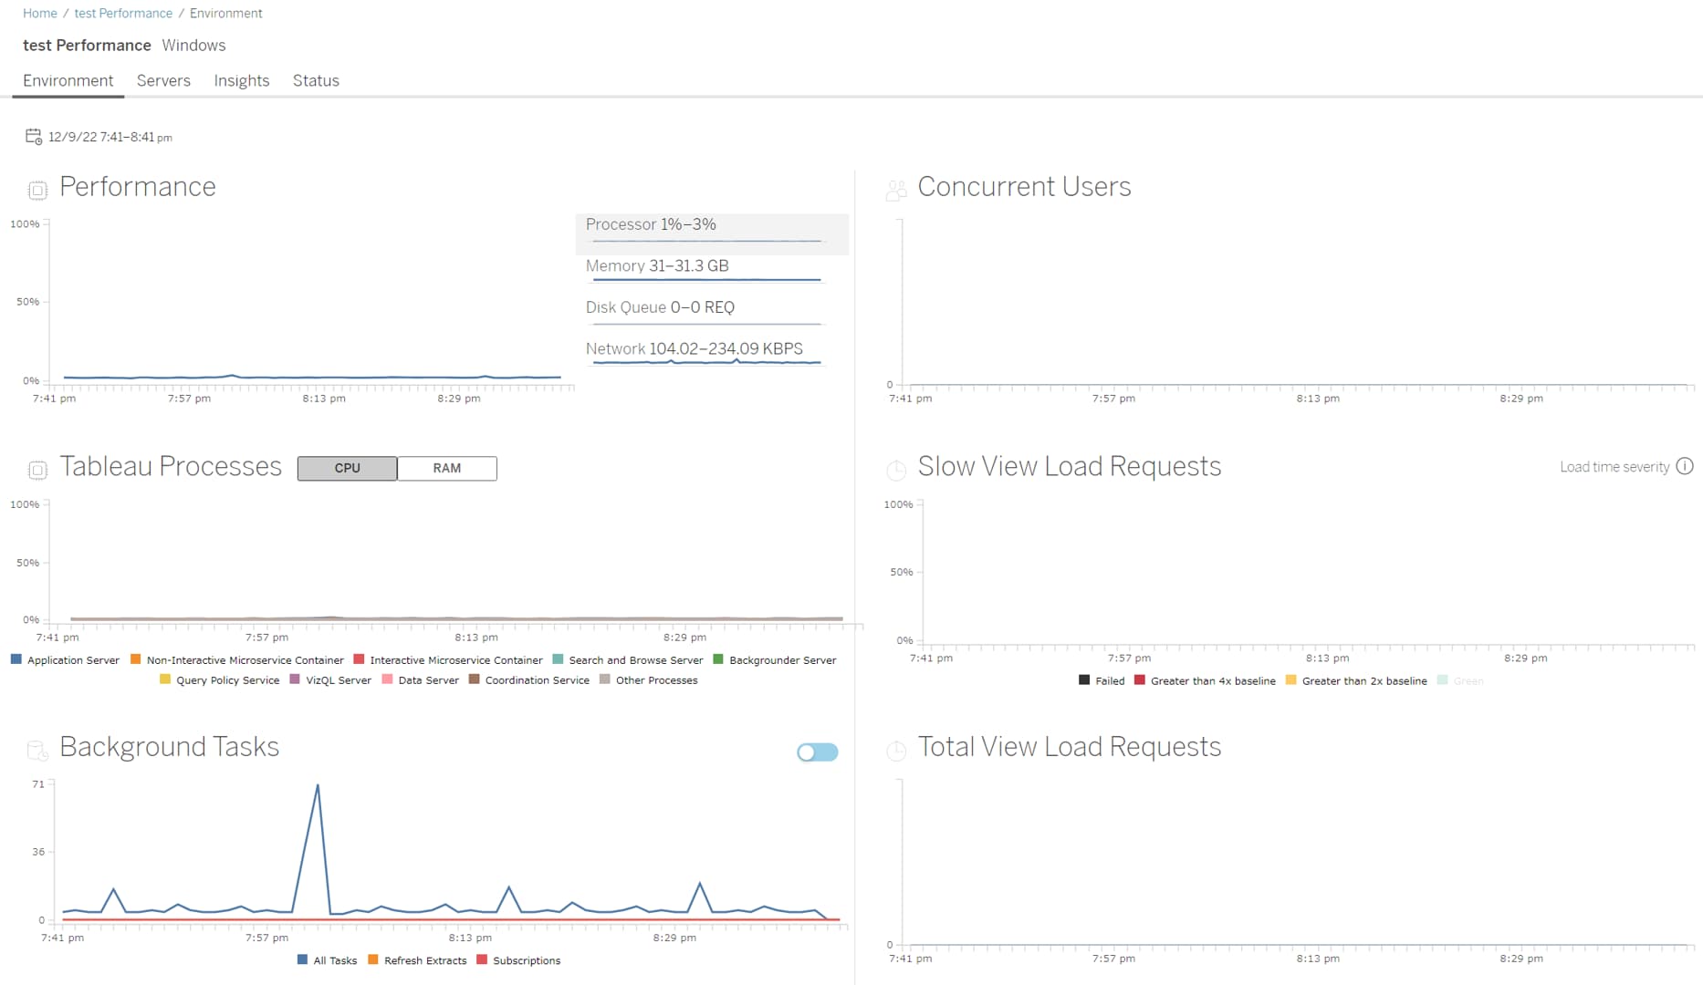Toggle the Failed series in Slow View legend
Viewport: 1703px width, 985px height.
[1102, 680]
